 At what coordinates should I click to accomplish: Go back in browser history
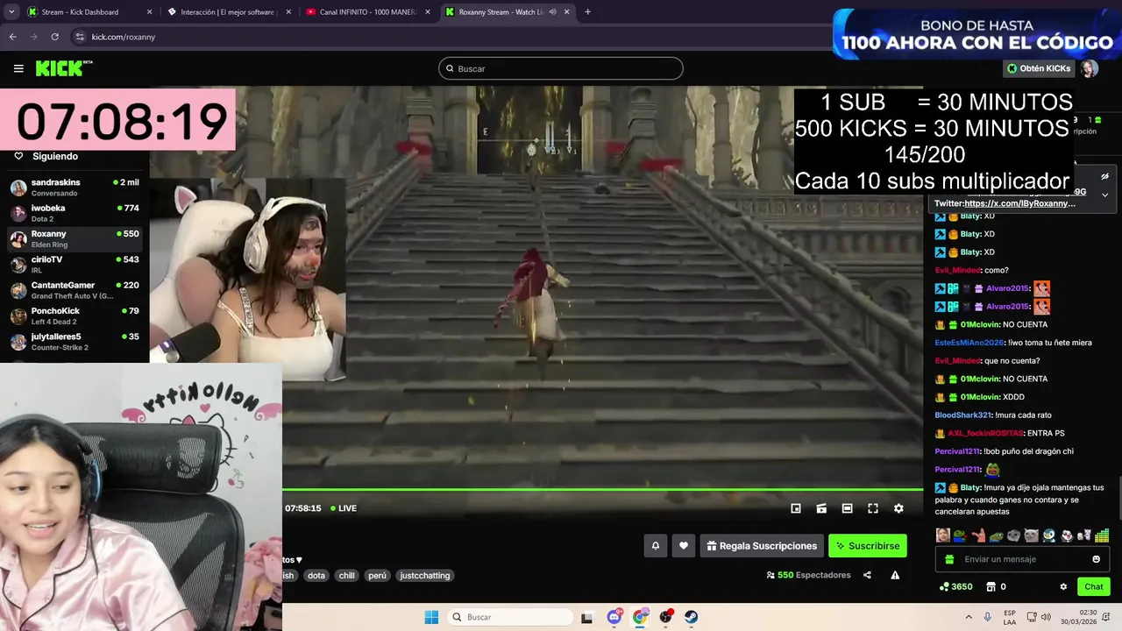click(12, 37)
